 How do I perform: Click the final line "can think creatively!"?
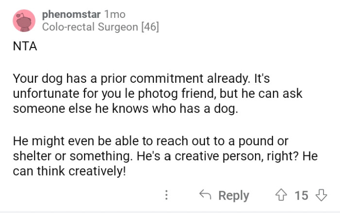pyautogui.click(x=69, y=170)
